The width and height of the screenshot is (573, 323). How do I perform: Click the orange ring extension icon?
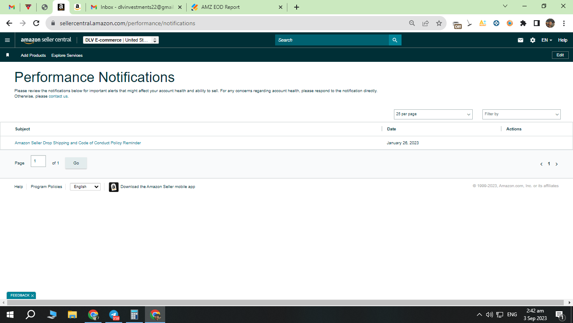[510, 23]
